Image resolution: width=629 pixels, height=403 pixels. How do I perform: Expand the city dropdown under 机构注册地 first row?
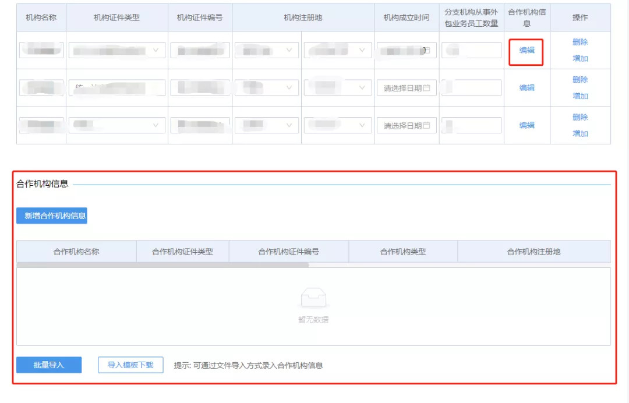[361, 50]
